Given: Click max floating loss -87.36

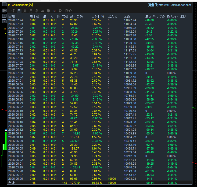Looking at the screenshot, I should click(x=149, y=148).
